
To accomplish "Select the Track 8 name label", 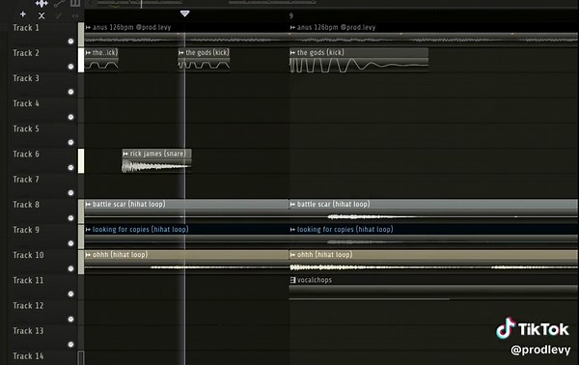I will [x=26, y=205].
